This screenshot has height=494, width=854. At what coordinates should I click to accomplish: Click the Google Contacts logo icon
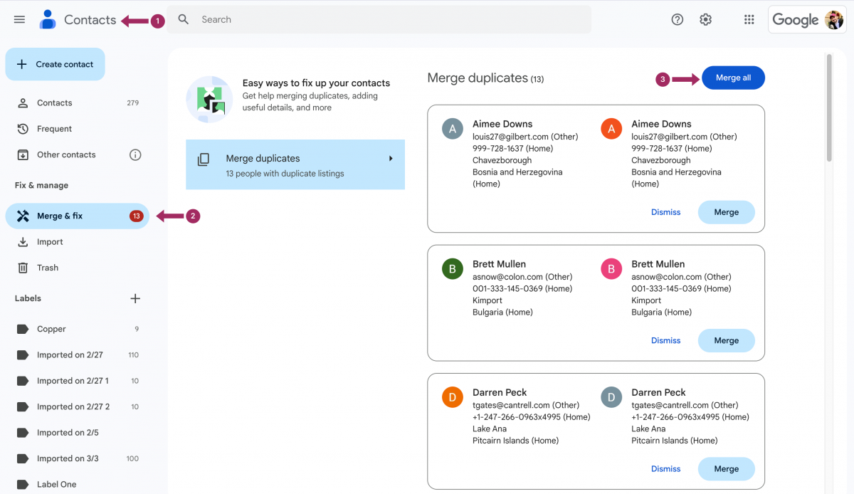(x=48, y=19)
